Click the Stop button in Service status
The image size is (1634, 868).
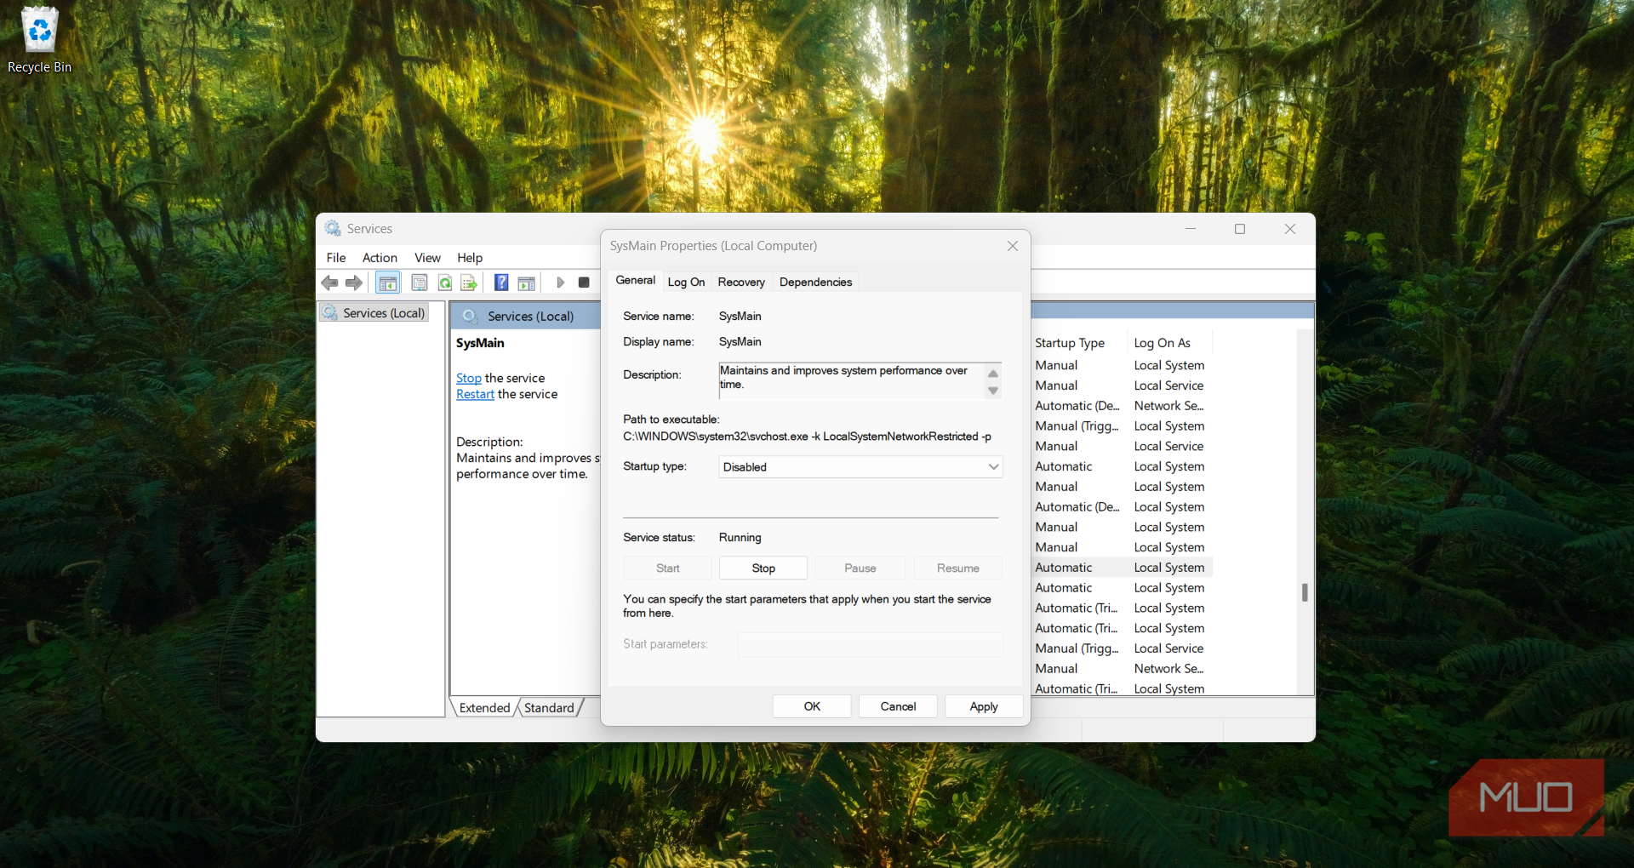click(763, 568)
